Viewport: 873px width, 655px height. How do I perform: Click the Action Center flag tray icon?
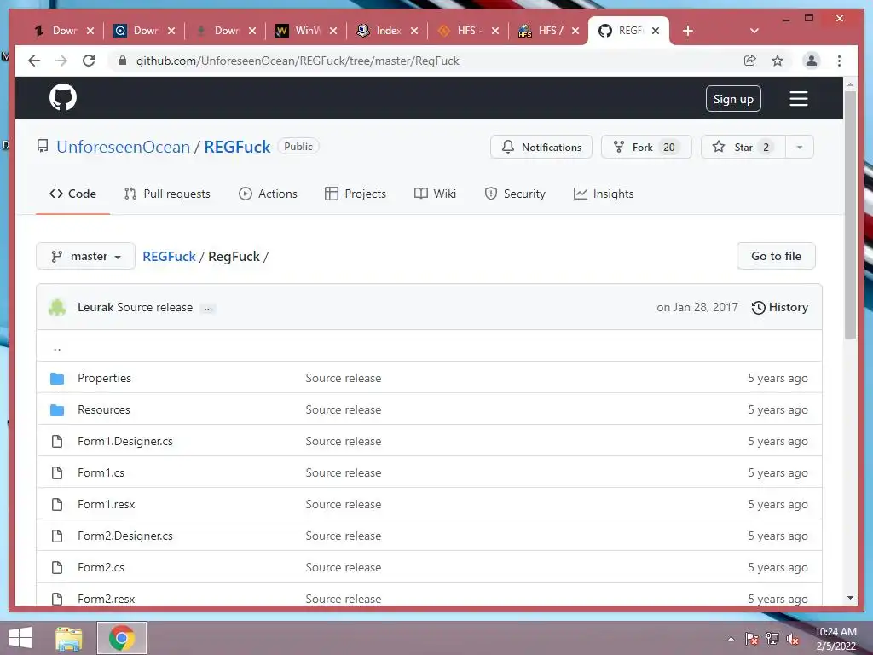coord(751,639)
